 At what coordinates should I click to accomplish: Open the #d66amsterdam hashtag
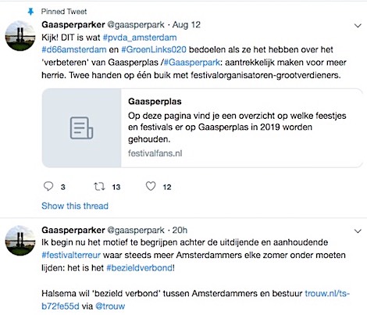point(74,49)
